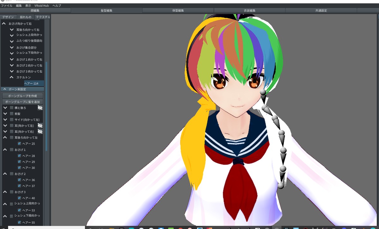Select the 揺れもの tab
Screen dimensions: 379x229
click(26, 17)
